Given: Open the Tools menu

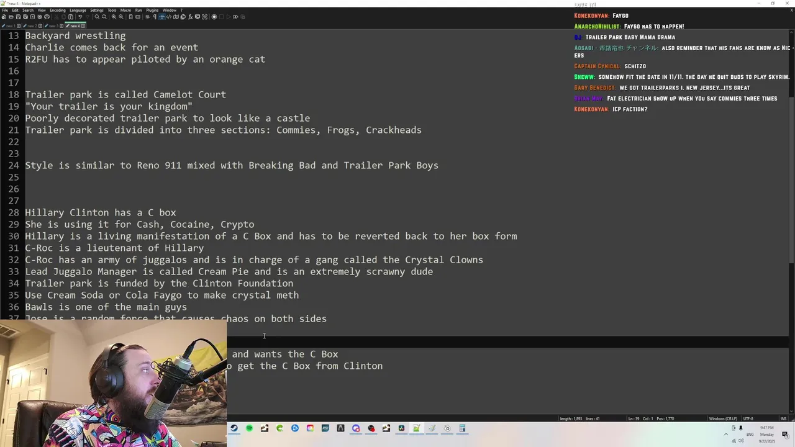Looking at the screenshot, I should pos(112,10).
